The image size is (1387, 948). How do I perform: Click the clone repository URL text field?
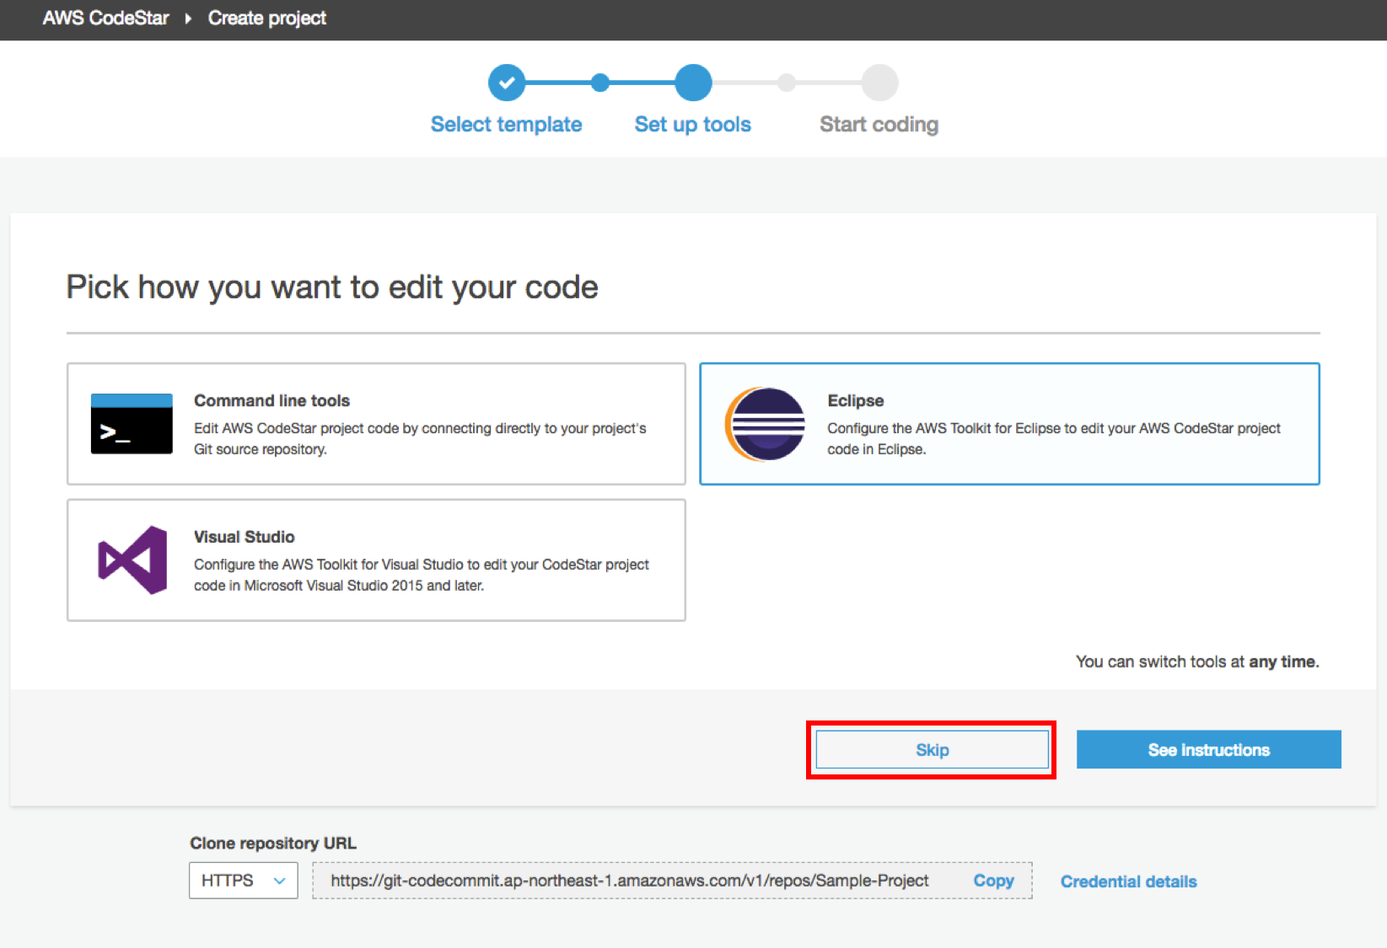click(x=629, y=881)
